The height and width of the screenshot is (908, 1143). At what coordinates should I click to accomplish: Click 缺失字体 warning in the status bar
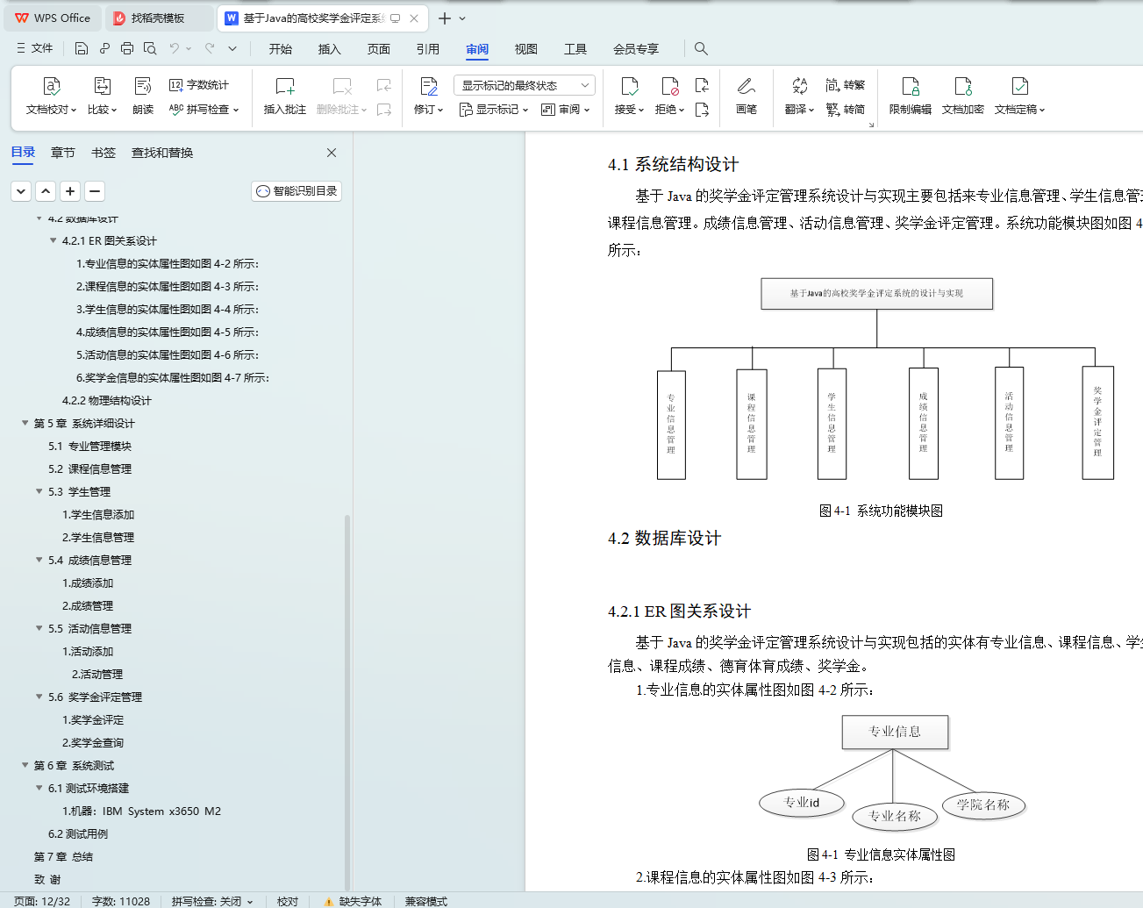click(353, 901)
